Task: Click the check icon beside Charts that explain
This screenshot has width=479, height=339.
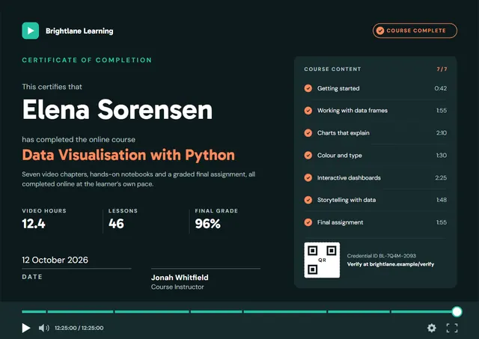Action: coord(308,133)
